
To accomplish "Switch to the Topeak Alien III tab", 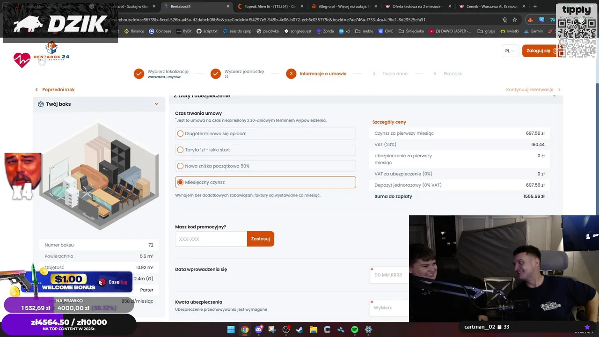I will point(270,7).
